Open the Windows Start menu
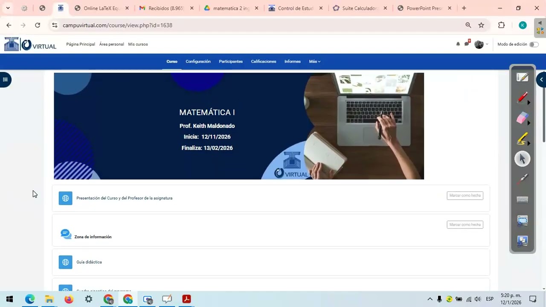 tap(10, 299)
